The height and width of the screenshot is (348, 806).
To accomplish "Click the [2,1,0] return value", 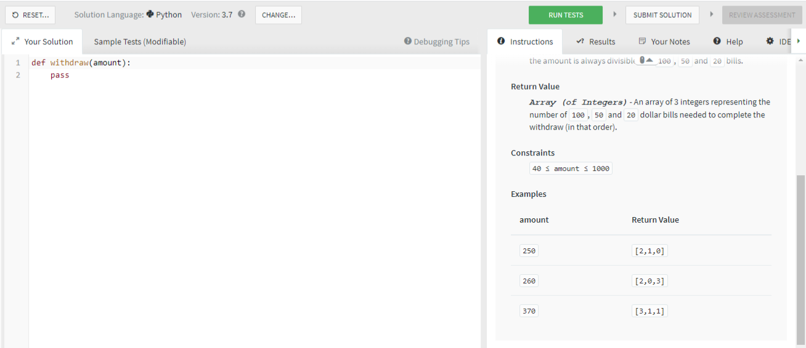I will pos(649,251).
